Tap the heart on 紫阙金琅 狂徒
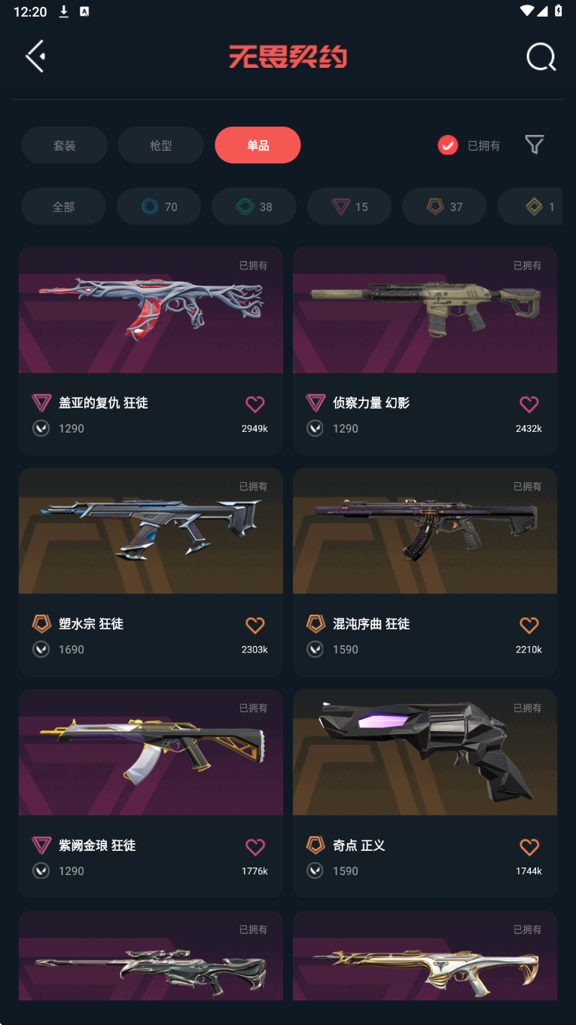Viewport: 576px width, 1025px height. [x=255, y=846]
